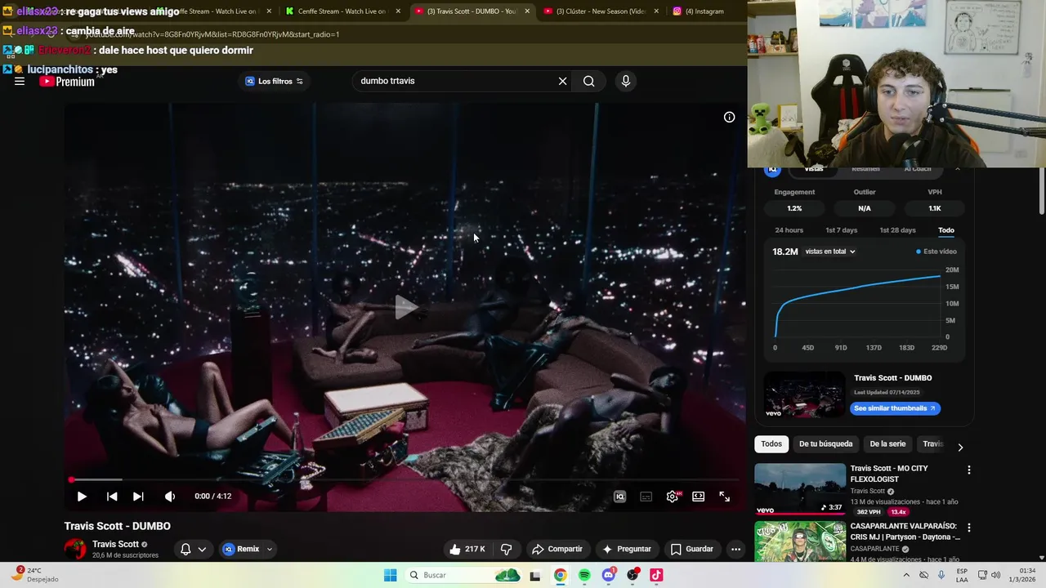Start voice search with microphone
The width and height of the screenshot is (1046, 588).
pyautogui.click(x=625, y=81)
